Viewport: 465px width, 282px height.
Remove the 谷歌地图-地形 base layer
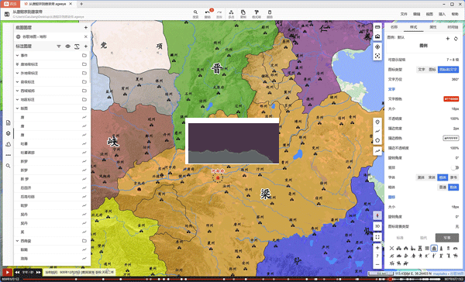click(x=86, y=36)
